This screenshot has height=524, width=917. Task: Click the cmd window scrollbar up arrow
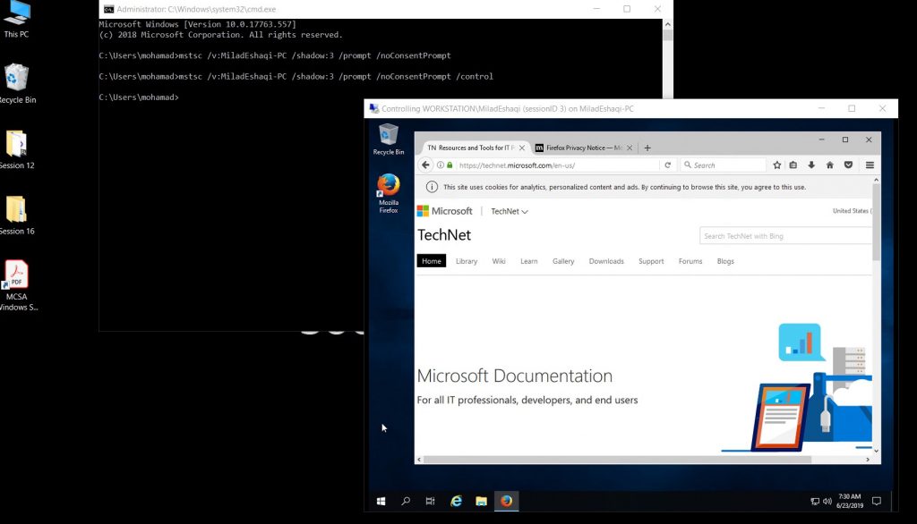[668, 24]
